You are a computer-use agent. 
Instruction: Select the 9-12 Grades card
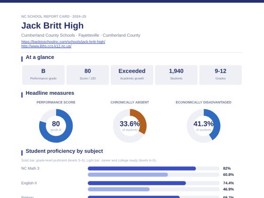[x=221, y=75]
